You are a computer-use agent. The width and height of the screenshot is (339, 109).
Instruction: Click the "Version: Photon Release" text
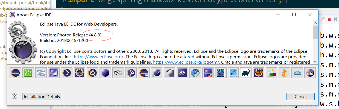coord(64,35)
